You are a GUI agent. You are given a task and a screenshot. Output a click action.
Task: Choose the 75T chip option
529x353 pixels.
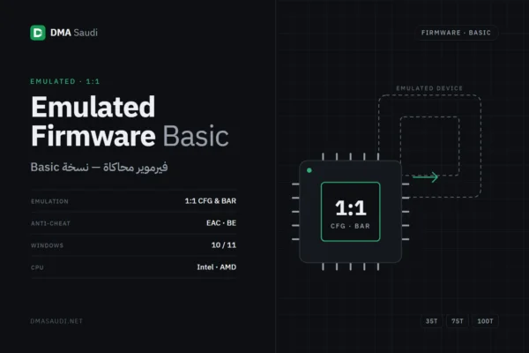point(458,321)
